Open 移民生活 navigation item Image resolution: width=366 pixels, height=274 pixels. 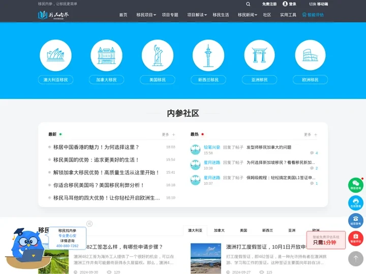[x=221, y=15]
